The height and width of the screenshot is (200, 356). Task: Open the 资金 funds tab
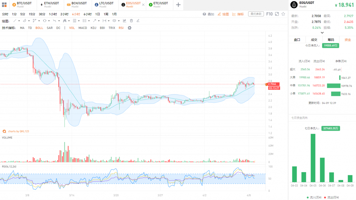pos(348,40)
